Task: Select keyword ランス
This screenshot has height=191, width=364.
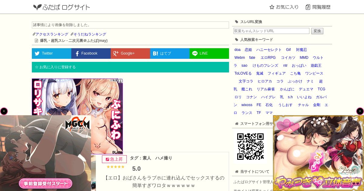Action: click(x=247, y=113)
